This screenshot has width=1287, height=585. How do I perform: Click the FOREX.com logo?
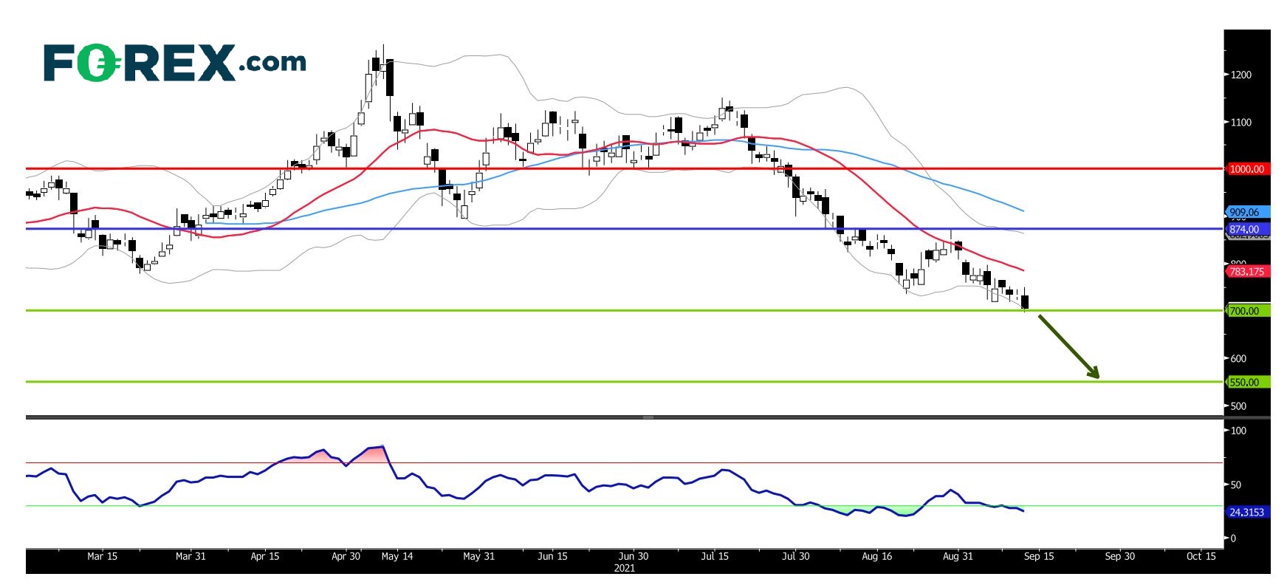174,63
